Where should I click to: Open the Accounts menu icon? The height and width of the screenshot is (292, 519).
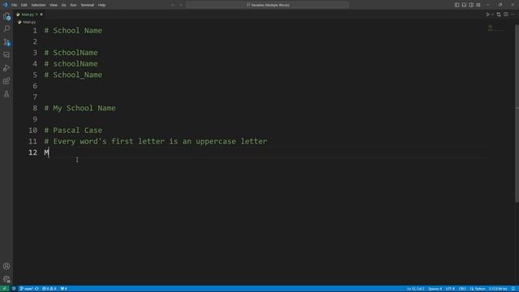pos(6,266)
